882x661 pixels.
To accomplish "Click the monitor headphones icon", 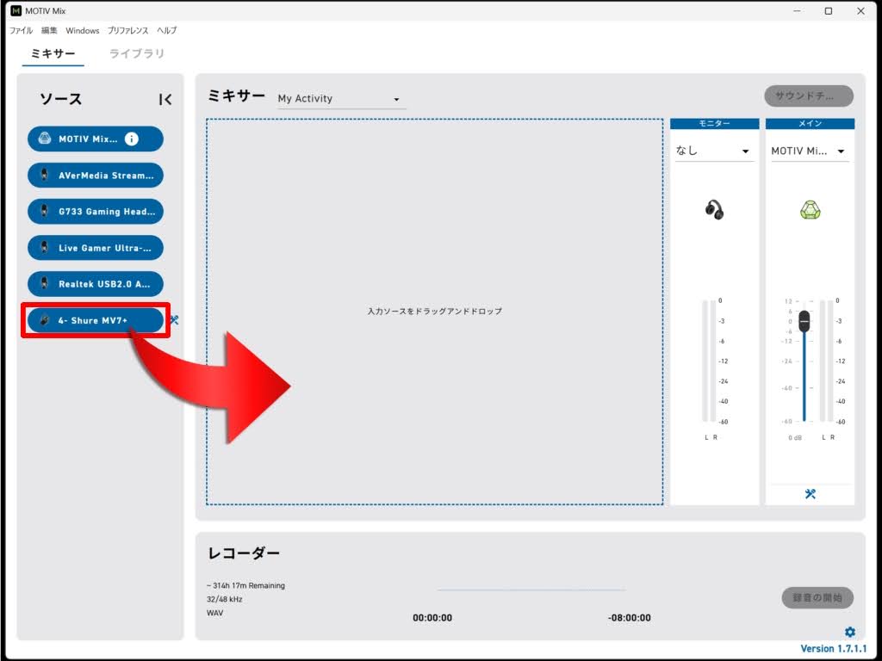I will [714, 209].
